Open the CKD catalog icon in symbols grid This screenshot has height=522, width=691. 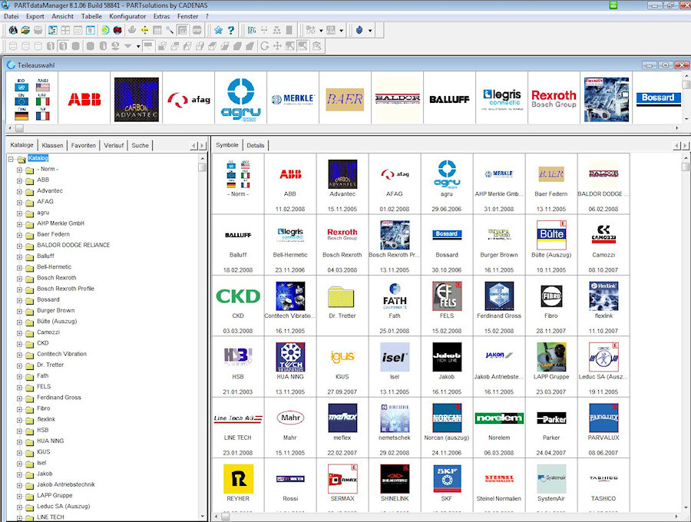pyautogui.click(x=238, y=296)
